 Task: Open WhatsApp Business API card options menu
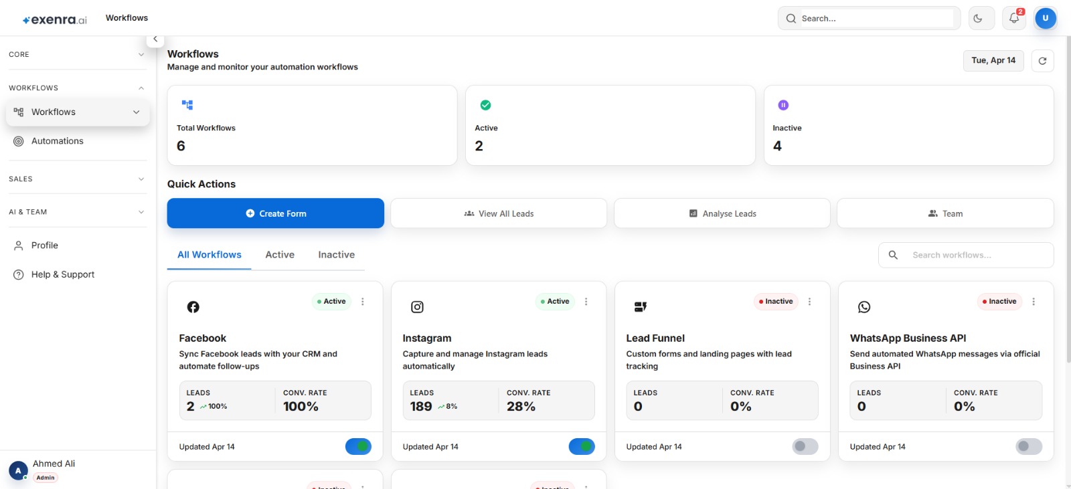[x=1034, y=302]
